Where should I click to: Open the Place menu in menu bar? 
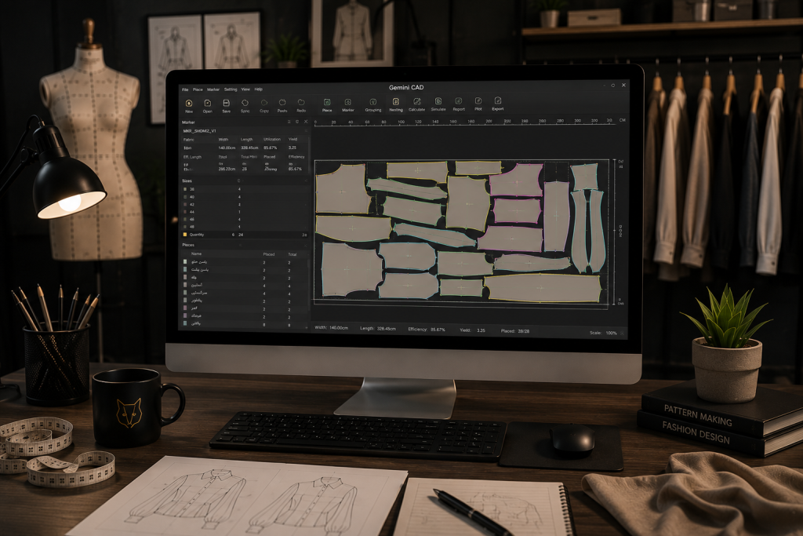tap(198, 89)
